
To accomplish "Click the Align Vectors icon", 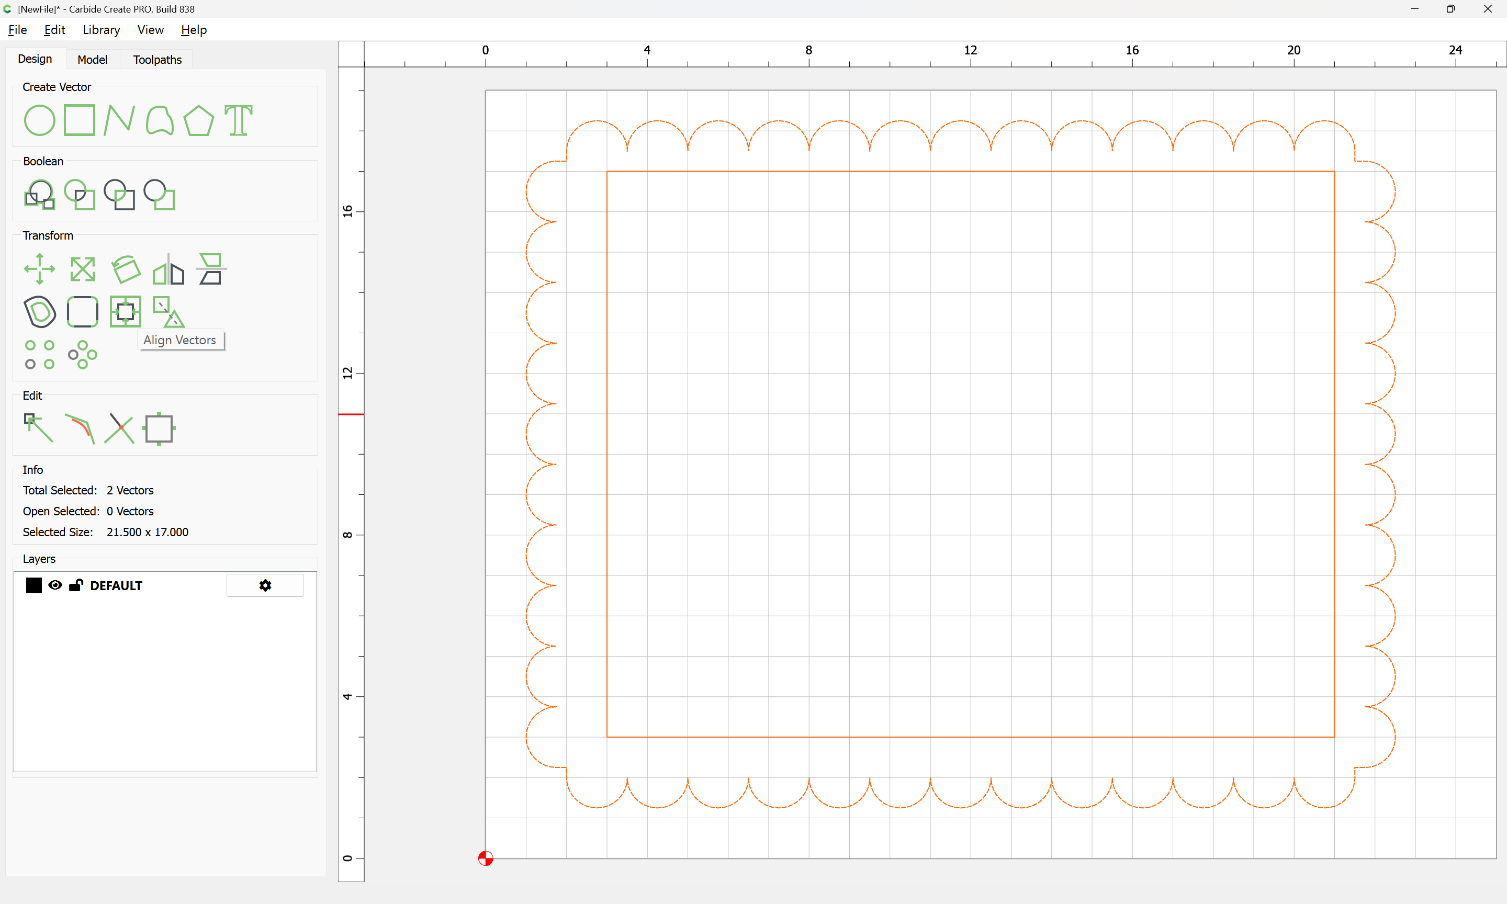I will pos(125,312).
